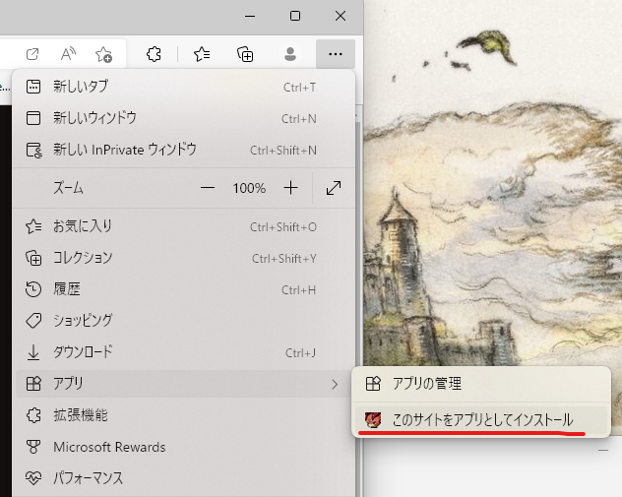Click the apps icon beside アプリの管理
The image size is (622, 497).
(373, 384)
